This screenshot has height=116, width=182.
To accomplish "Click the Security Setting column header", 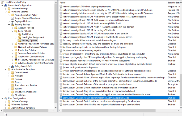I will [x=174, y=2].
